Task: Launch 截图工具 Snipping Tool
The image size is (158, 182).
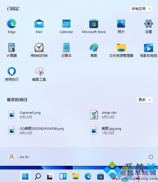Action: point(39,74)
